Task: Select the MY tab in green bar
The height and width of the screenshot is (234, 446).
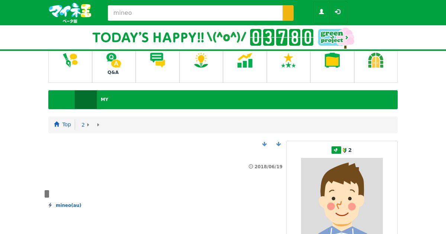Action: [104, 100]
